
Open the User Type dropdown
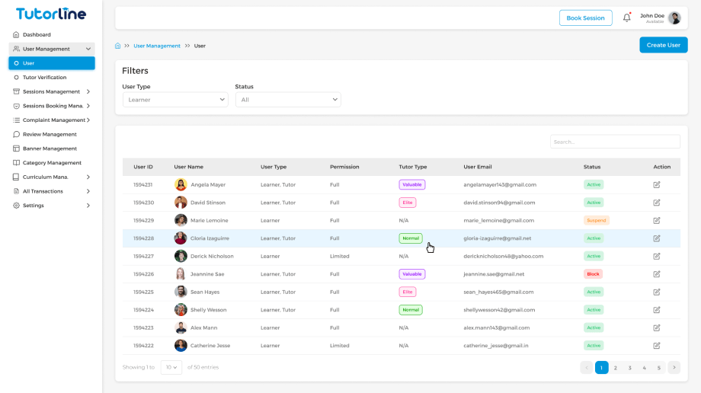coord(175,100)
